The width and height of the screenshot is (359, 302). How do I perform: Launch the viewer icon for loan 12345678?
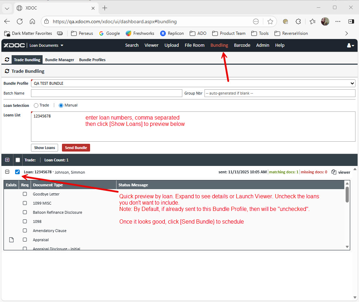pyautogui.click(x=334, y=172)
